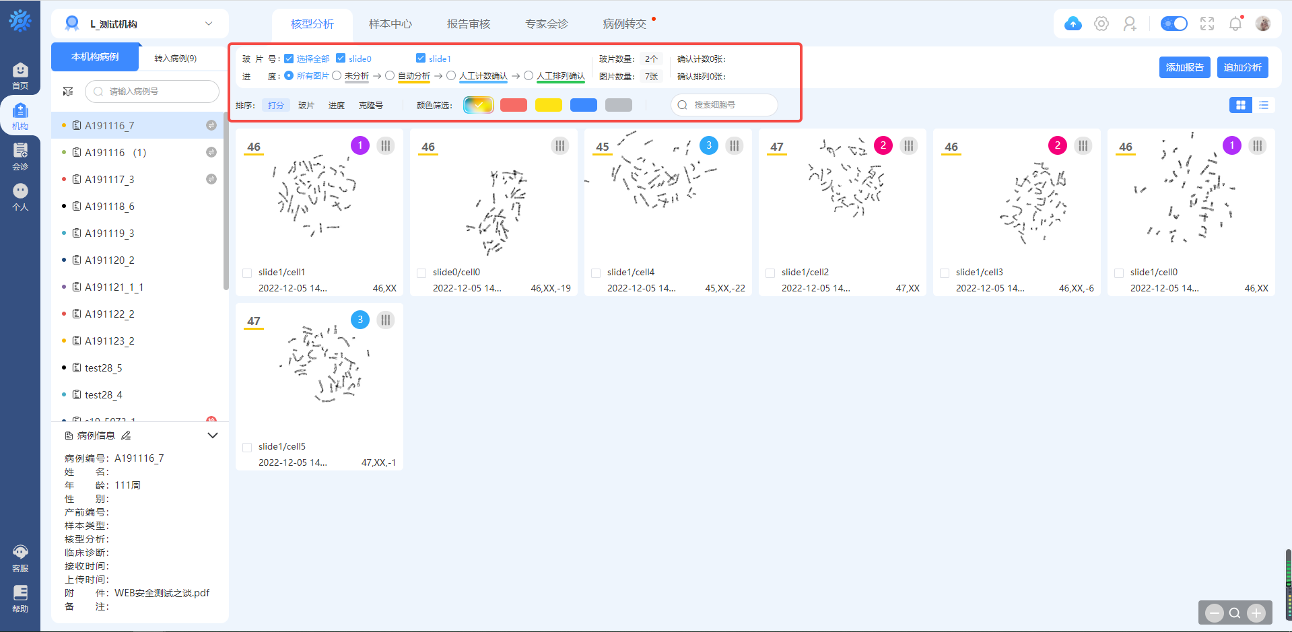
Task: Open 客服 customer service in sidebar
Action: pos(20,558)
